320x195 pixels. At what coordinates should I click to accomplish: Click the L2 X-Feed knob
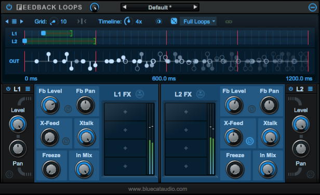click(233, 137)
